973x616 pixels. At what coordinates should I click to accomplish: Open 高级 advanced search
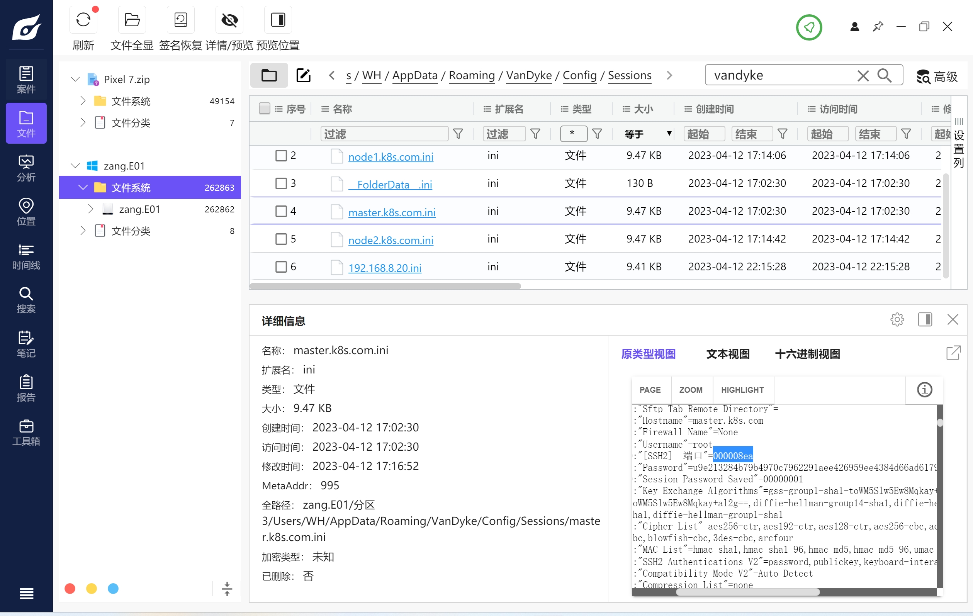tap(937, 76)
